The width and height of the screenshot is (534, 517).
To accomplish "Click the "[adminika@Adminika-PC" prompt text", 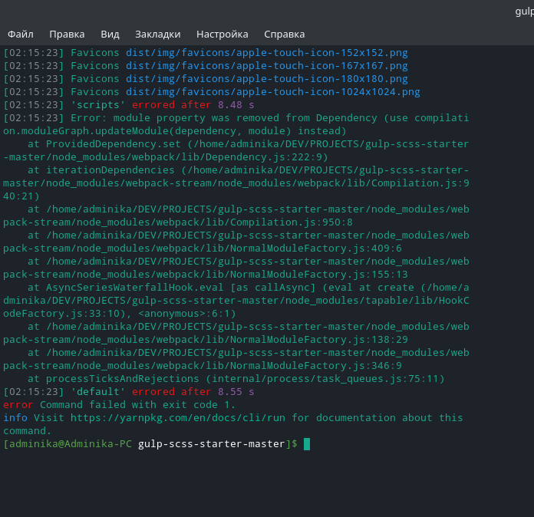I will click(68, 444).
